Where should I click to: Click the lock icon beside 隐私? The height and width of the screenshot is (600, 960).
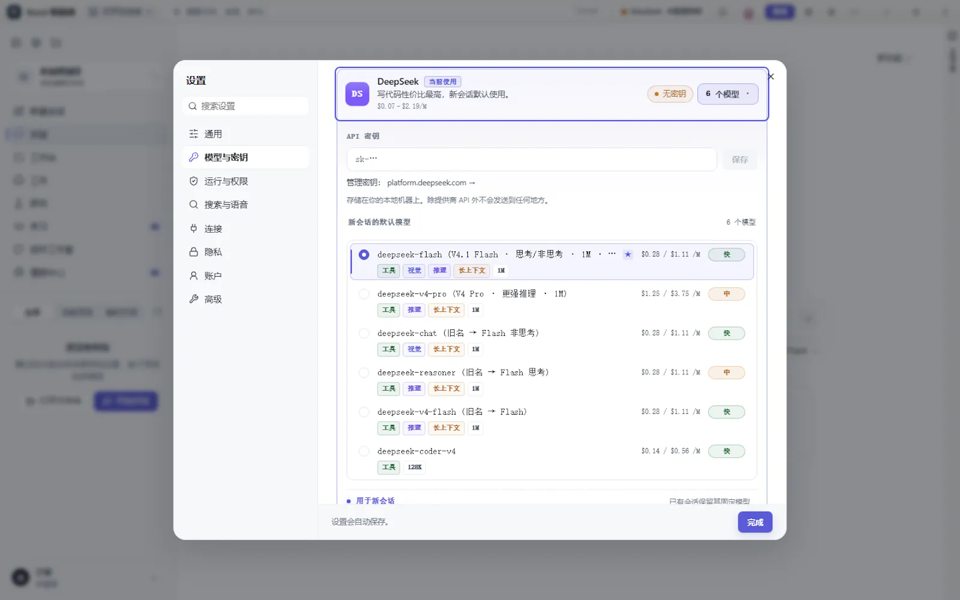194,252
